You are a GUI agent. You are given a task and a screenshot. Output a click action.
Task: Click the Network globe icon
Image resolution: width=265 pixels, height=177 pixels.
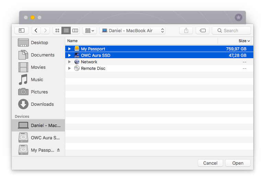point(77,62)
